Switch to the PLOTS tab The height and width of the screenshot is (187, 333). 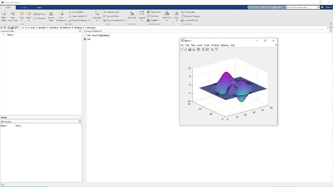pos(24,8)
